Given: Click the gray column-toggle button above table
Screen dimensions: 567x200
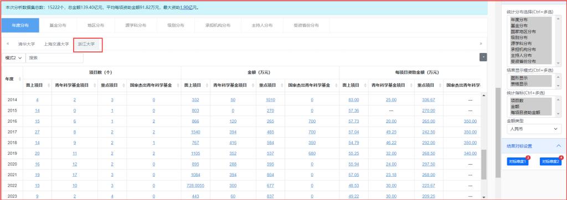Looking at the screenshot, I should click(x=483, y=57).
